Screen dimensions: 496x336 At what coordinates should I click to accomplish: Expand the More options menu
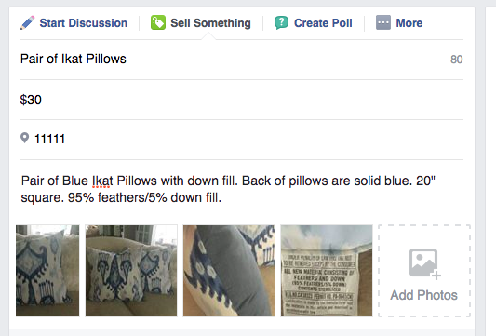tap(399, 23)
